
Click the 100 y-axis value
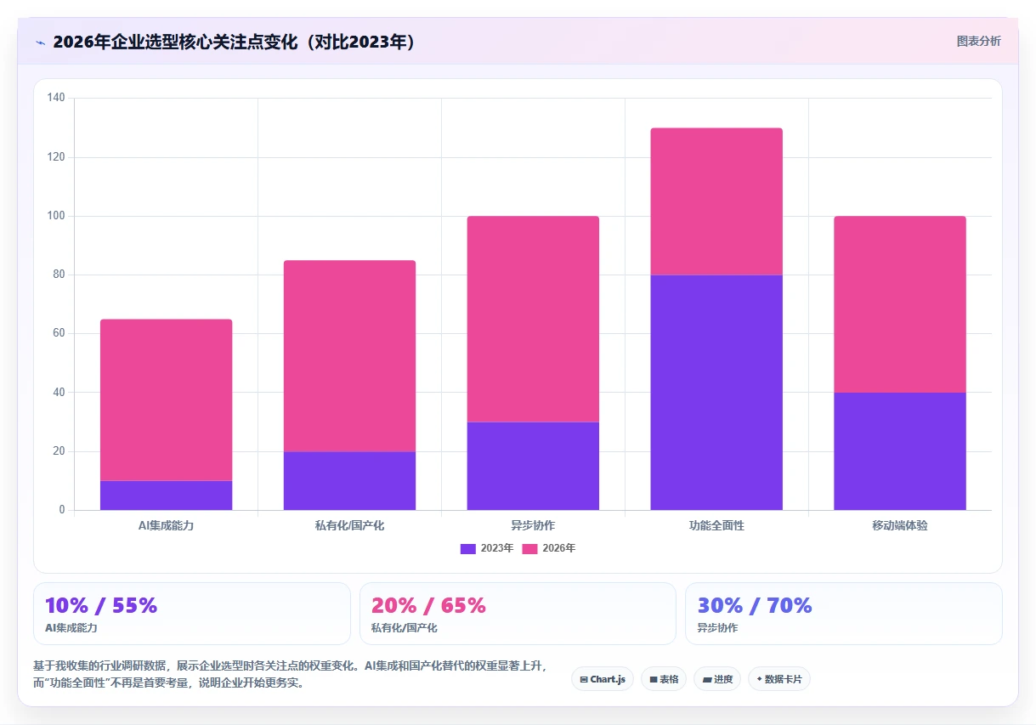click(56, 217)
